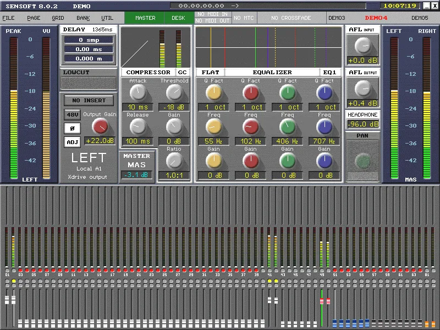This screenshot has height=330, width=440.
Task: Toggle the equalizer FLAT button
Action: click(x=210, y=73)
